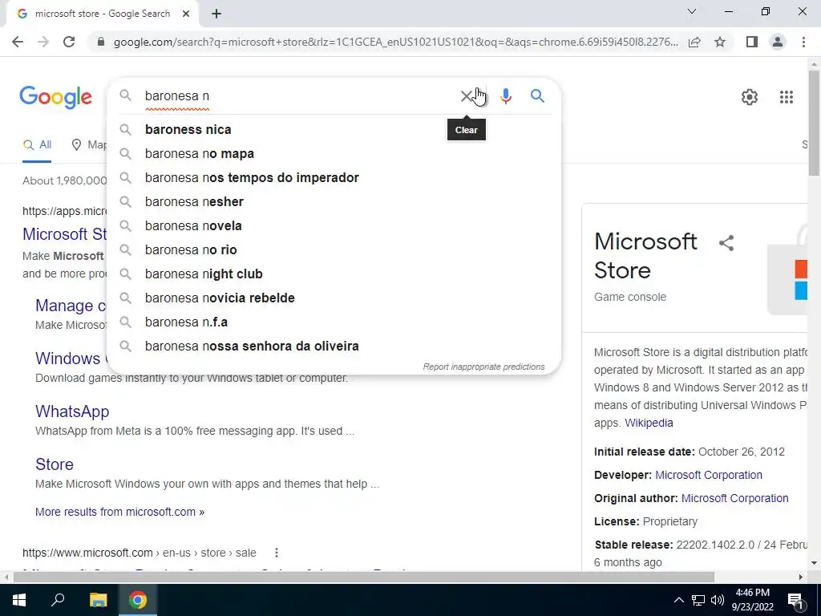Viewport: 821px width, 616px height.
Task: Choose suggestion baronesa no mapa
Action: (334, 153)
